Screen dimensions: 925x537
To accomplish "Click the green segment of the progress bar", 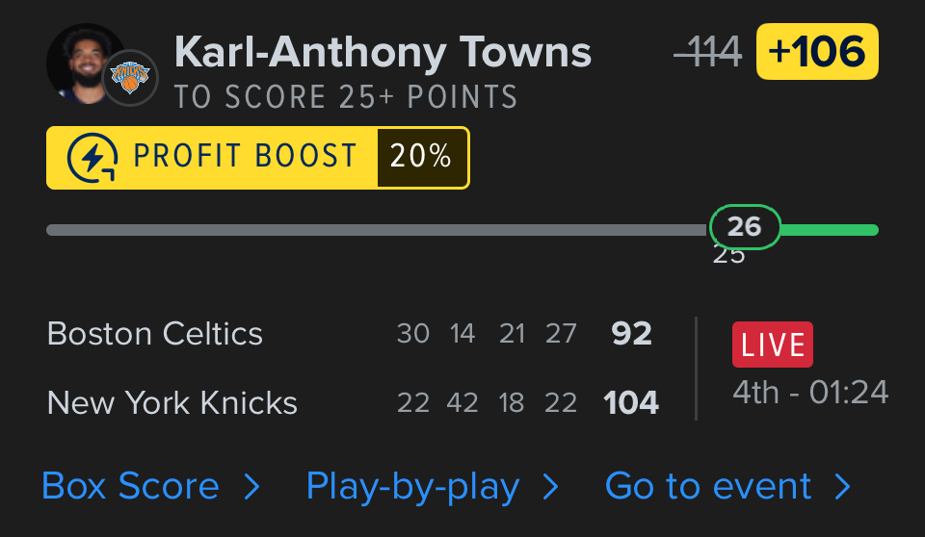I will (831, 230).
